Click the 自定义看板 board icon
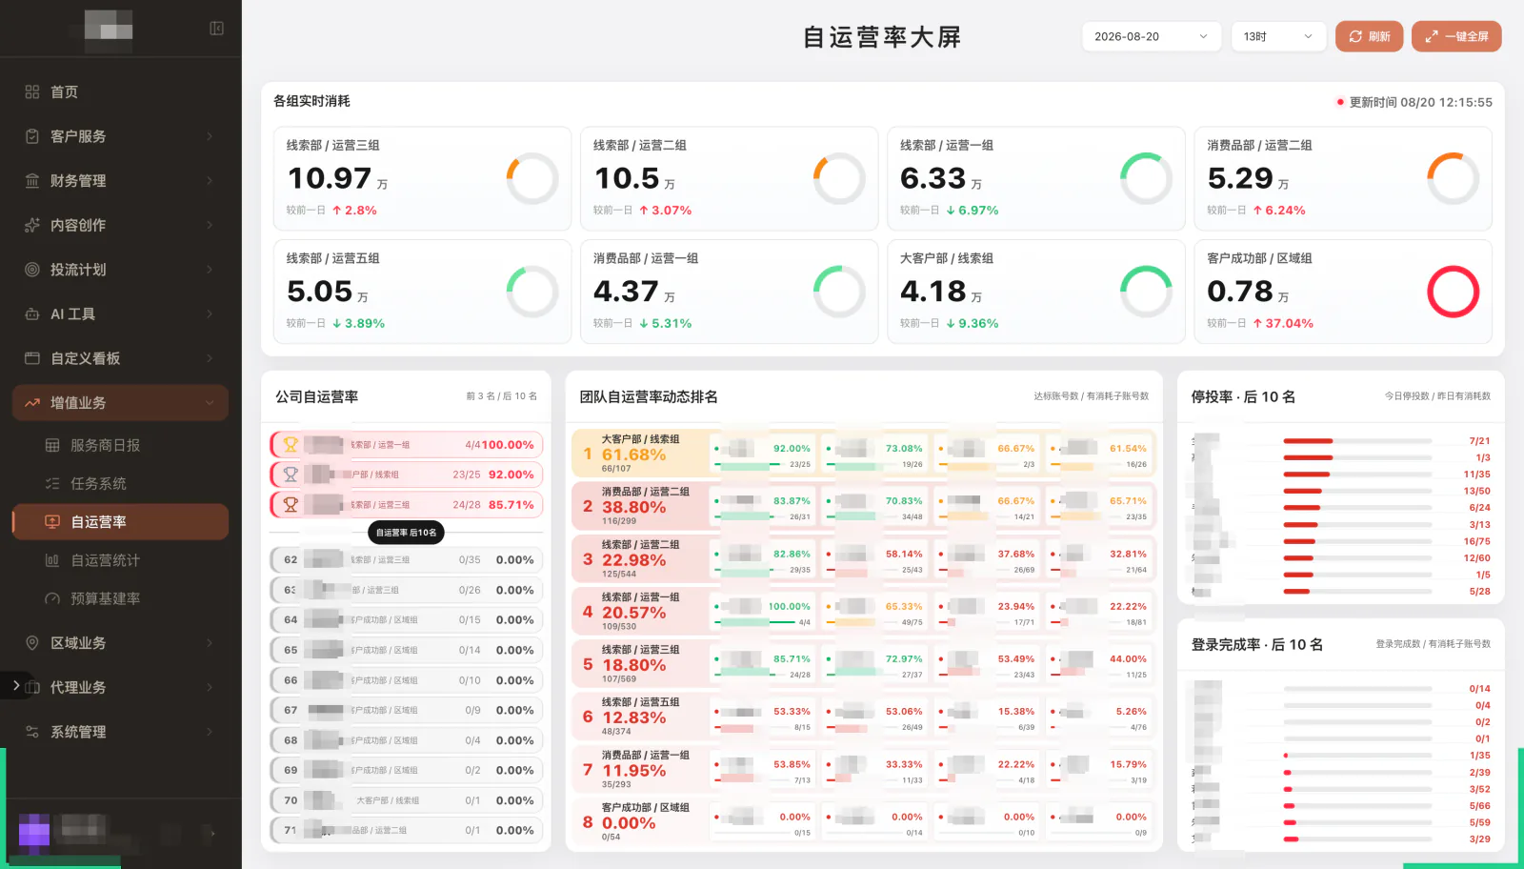This screenshot has width=1524, height=869. click(32, 358)
